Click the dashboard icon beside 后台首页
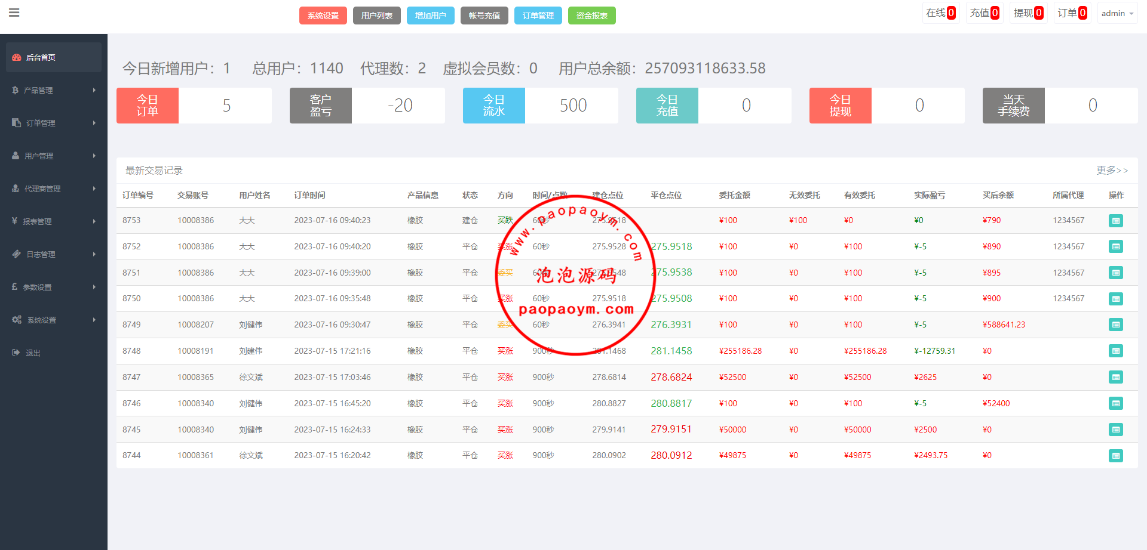 click(17, 58)
